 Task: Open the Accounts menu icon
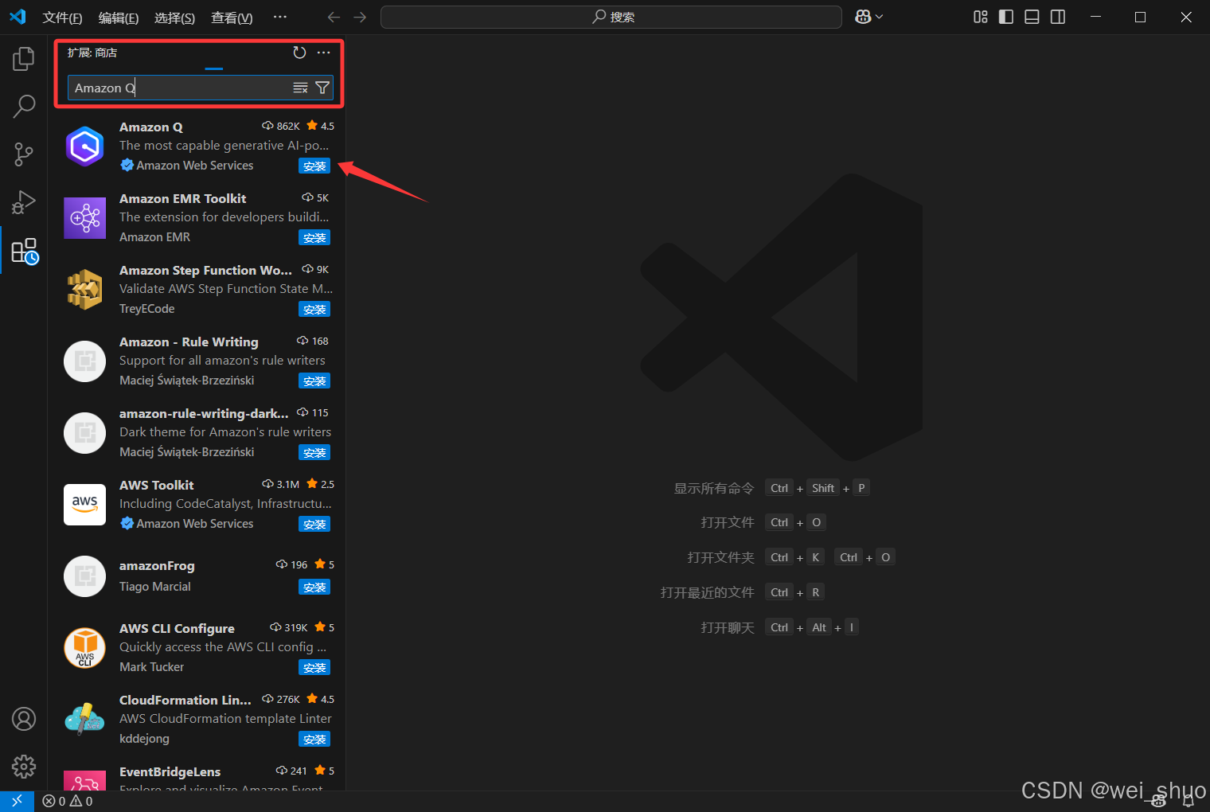(24, 719)
